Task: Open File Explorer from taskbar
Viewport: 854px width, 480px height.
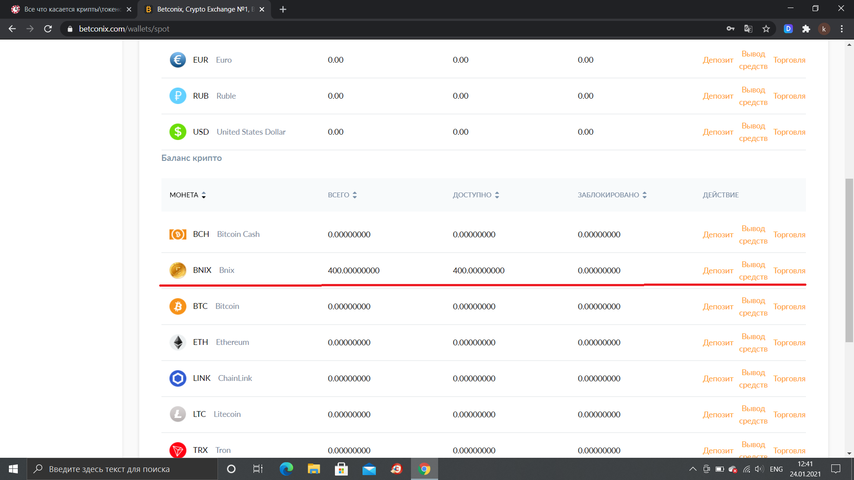Action: click(x=314, y=469)
